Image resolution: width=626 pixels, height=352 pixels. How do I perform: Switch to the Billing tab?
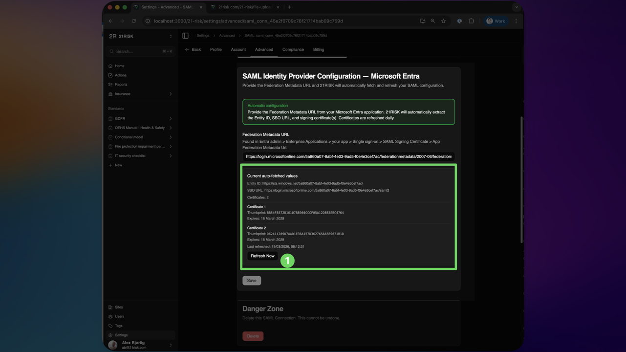[318, 49]
